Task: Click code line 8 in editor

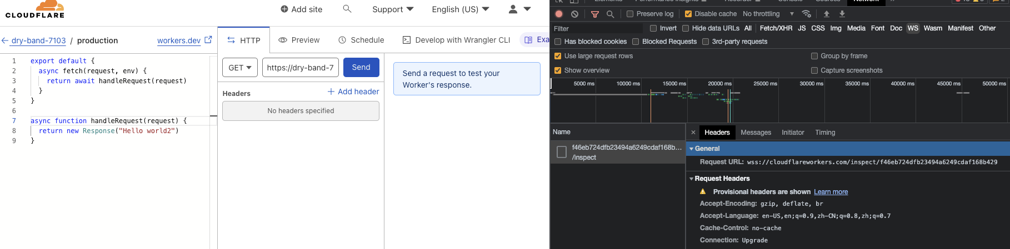Action: click(108, 131)
